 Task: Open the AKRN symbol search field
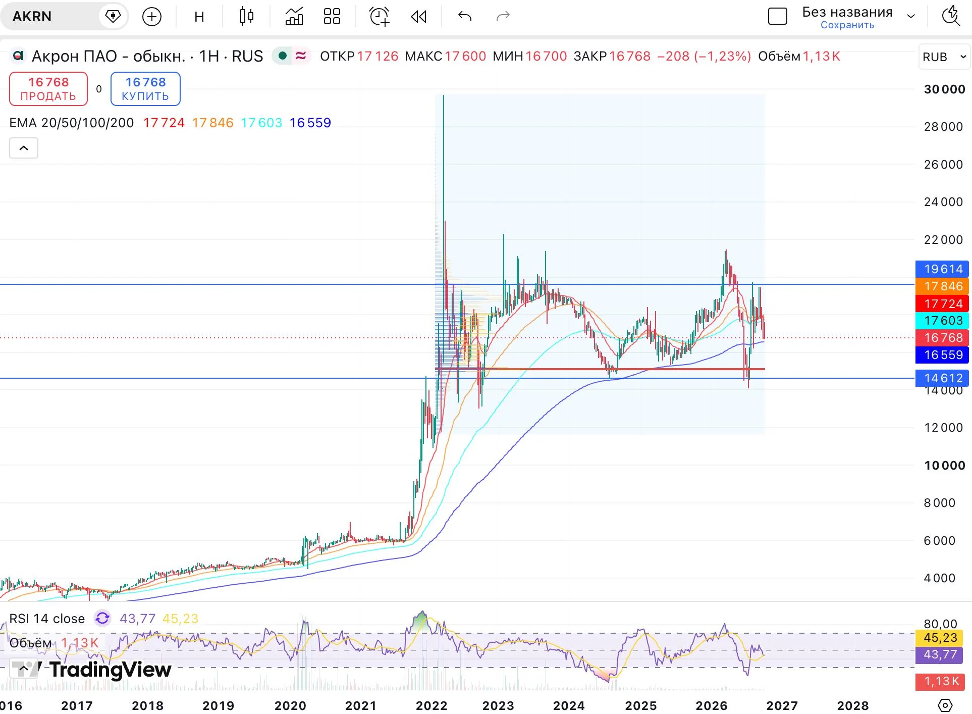[50, 17]
